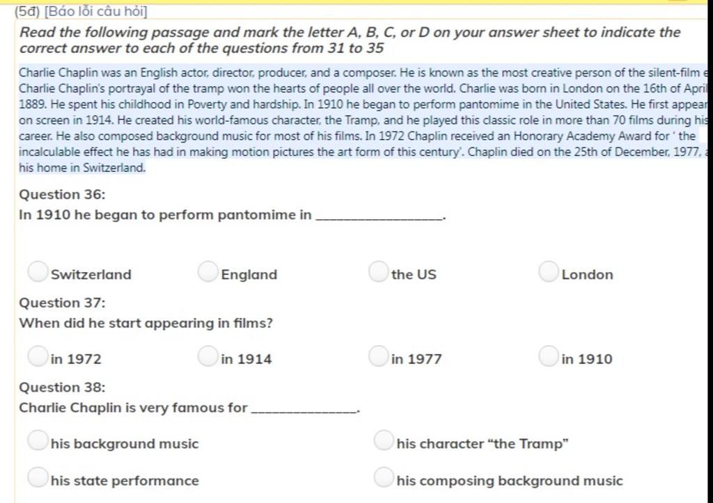Screen dimensions: 713x503
Task: Select "in 1977" radio button
Action: pyautogui.click(x=378, y=356)
